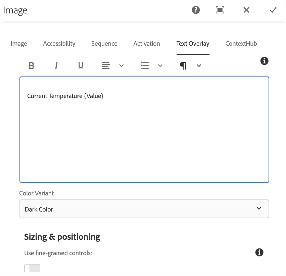Click the paragraph format icon

183,65
